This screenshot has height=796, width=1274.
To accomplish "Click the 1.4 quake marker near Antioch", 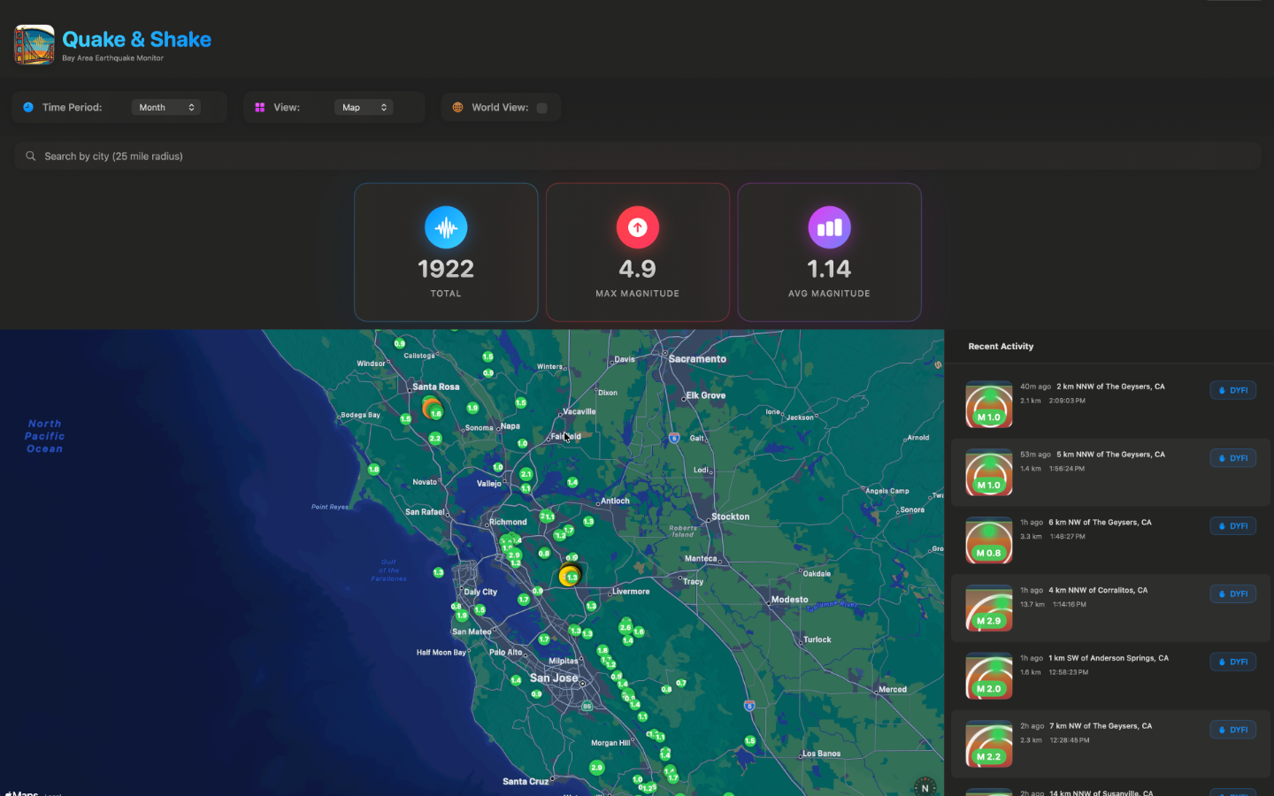I will (x=572, y=482).
